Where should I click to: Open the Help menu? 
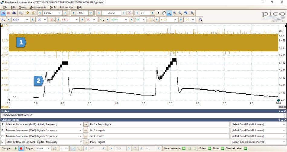pyautogui.click(x=80, y=7)
